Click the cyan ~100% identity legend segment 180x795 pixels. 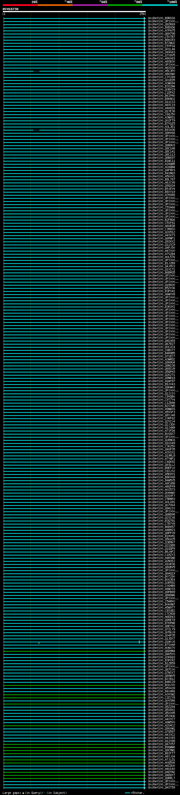point(160,5)
